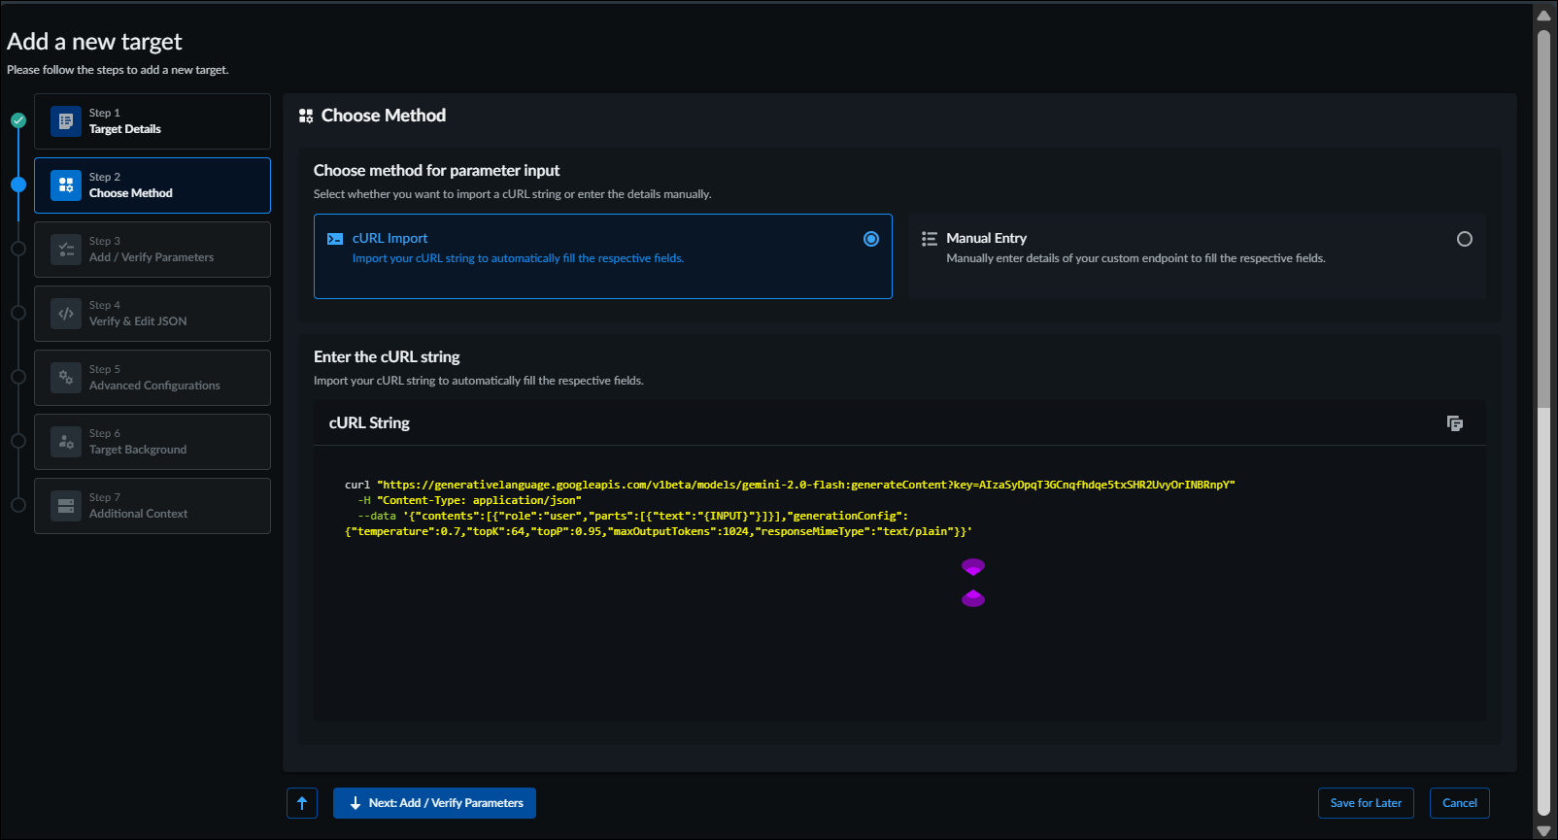Click the Step 5 Advanced Configurations gears icon
Image resolution: width=1558 pixels, height=840 pixels.
pos(66,378)
